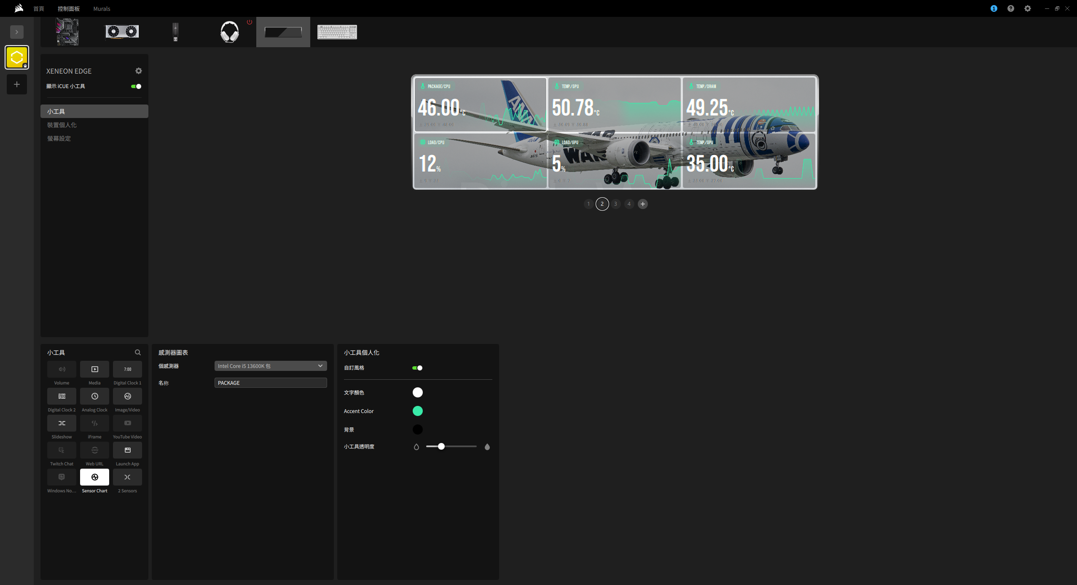The width and height of the screenshot is (1077, 585).
Task: Add a new screen page with plus
Action: click(642, 204)
